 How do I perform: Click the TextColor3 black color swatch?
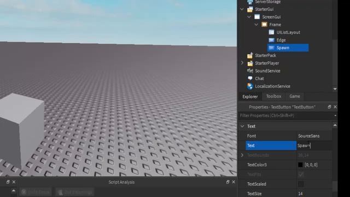300,165
